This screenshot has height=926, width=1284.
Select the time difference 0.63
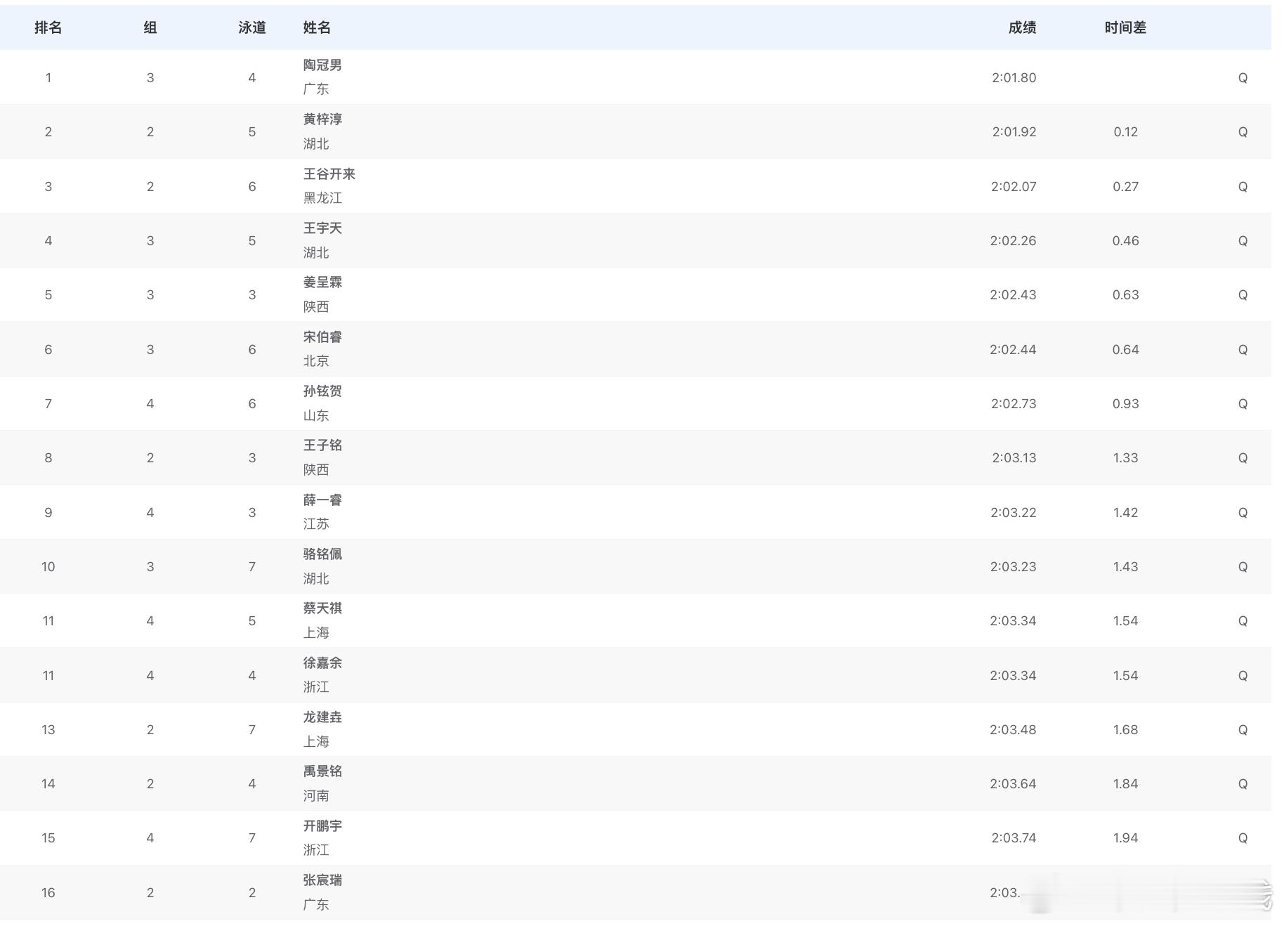pos(1125,295)
